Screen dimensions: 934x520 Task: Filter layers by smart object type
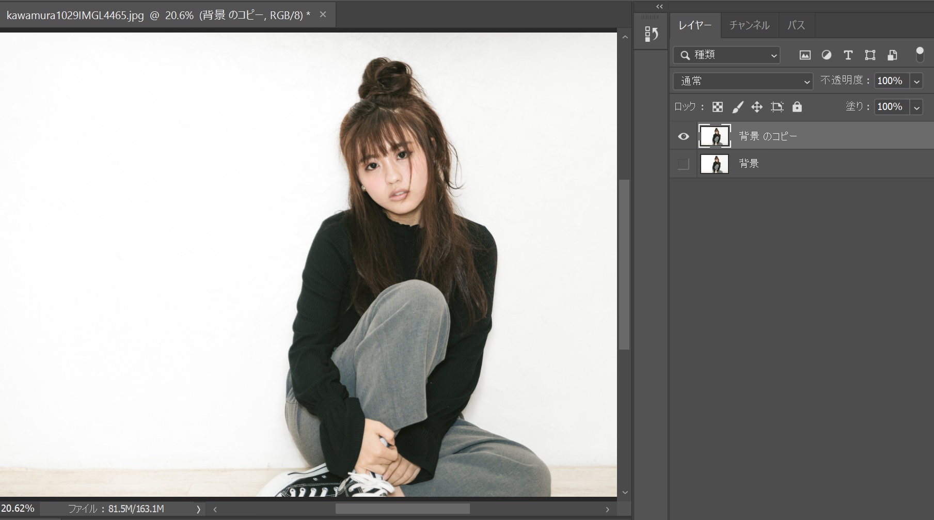pos(892,55)
